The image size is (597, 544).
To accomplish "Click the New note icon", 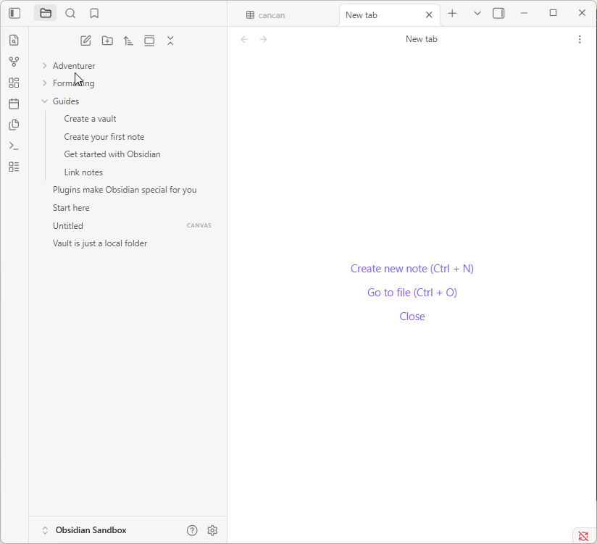I will click(x=85, y=41).
